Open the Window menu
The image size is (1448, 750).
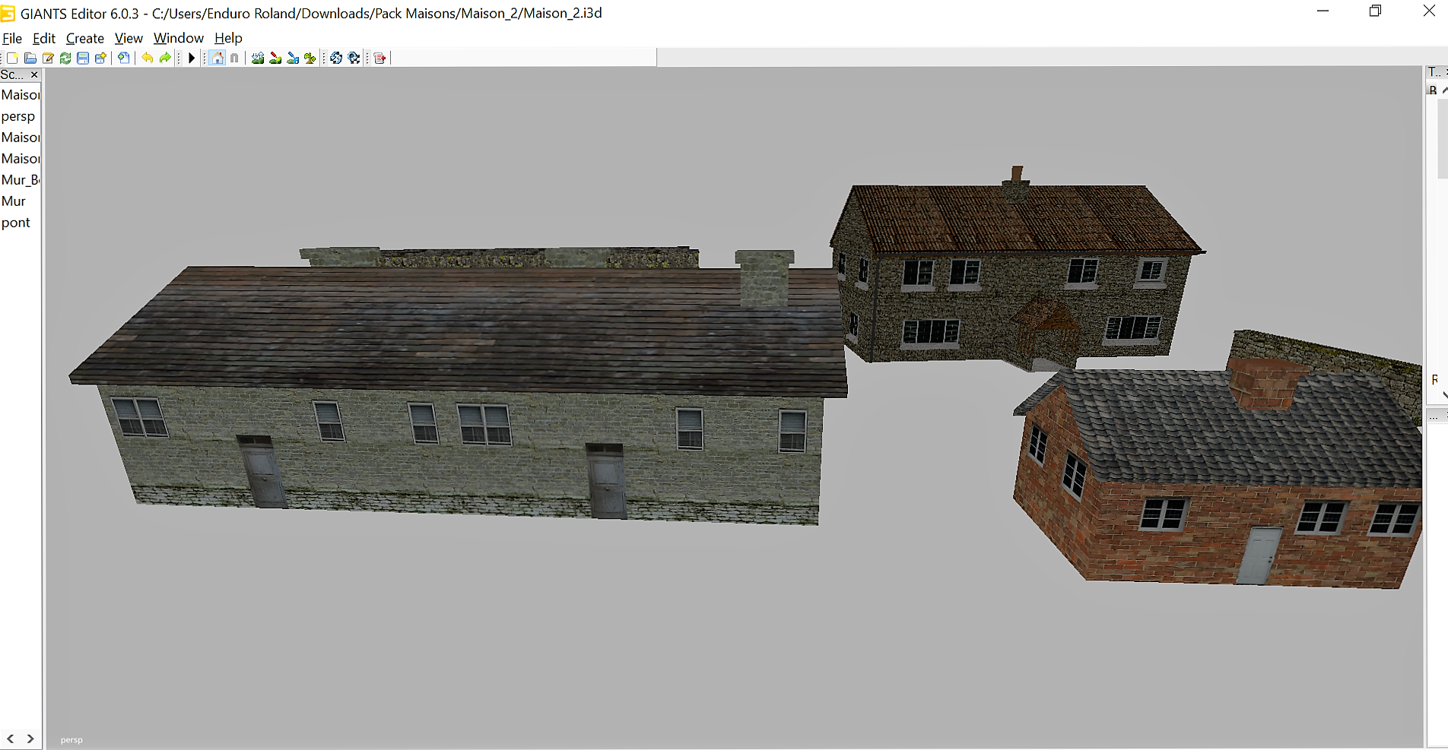coord(179,38)
